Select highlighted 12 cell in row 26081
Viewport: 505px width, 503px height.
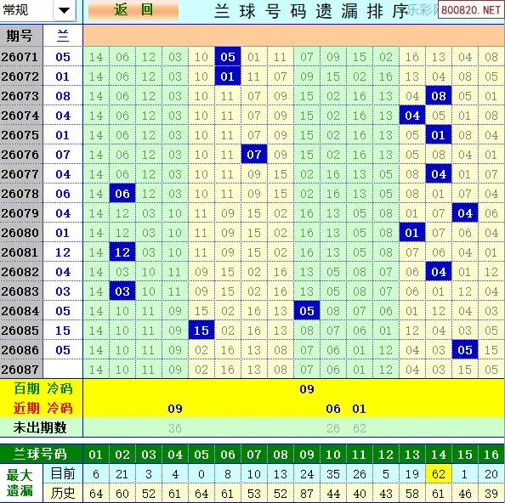122,252
